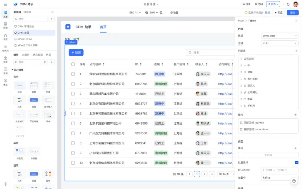Add an event with the 事件 plus icon
This screenshot has height=189, width=302.
(296, 148)
